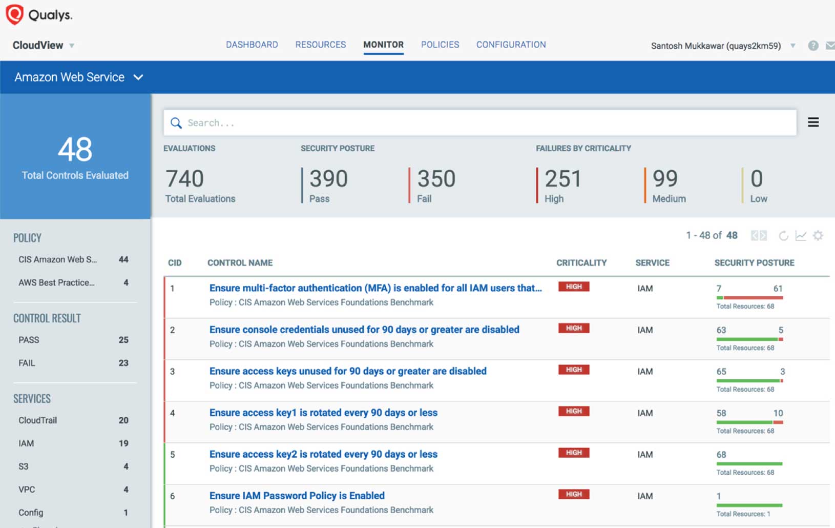Click the settings gear icon above the table
This screenshot has width=835, height=528.
tap(818, 235)
